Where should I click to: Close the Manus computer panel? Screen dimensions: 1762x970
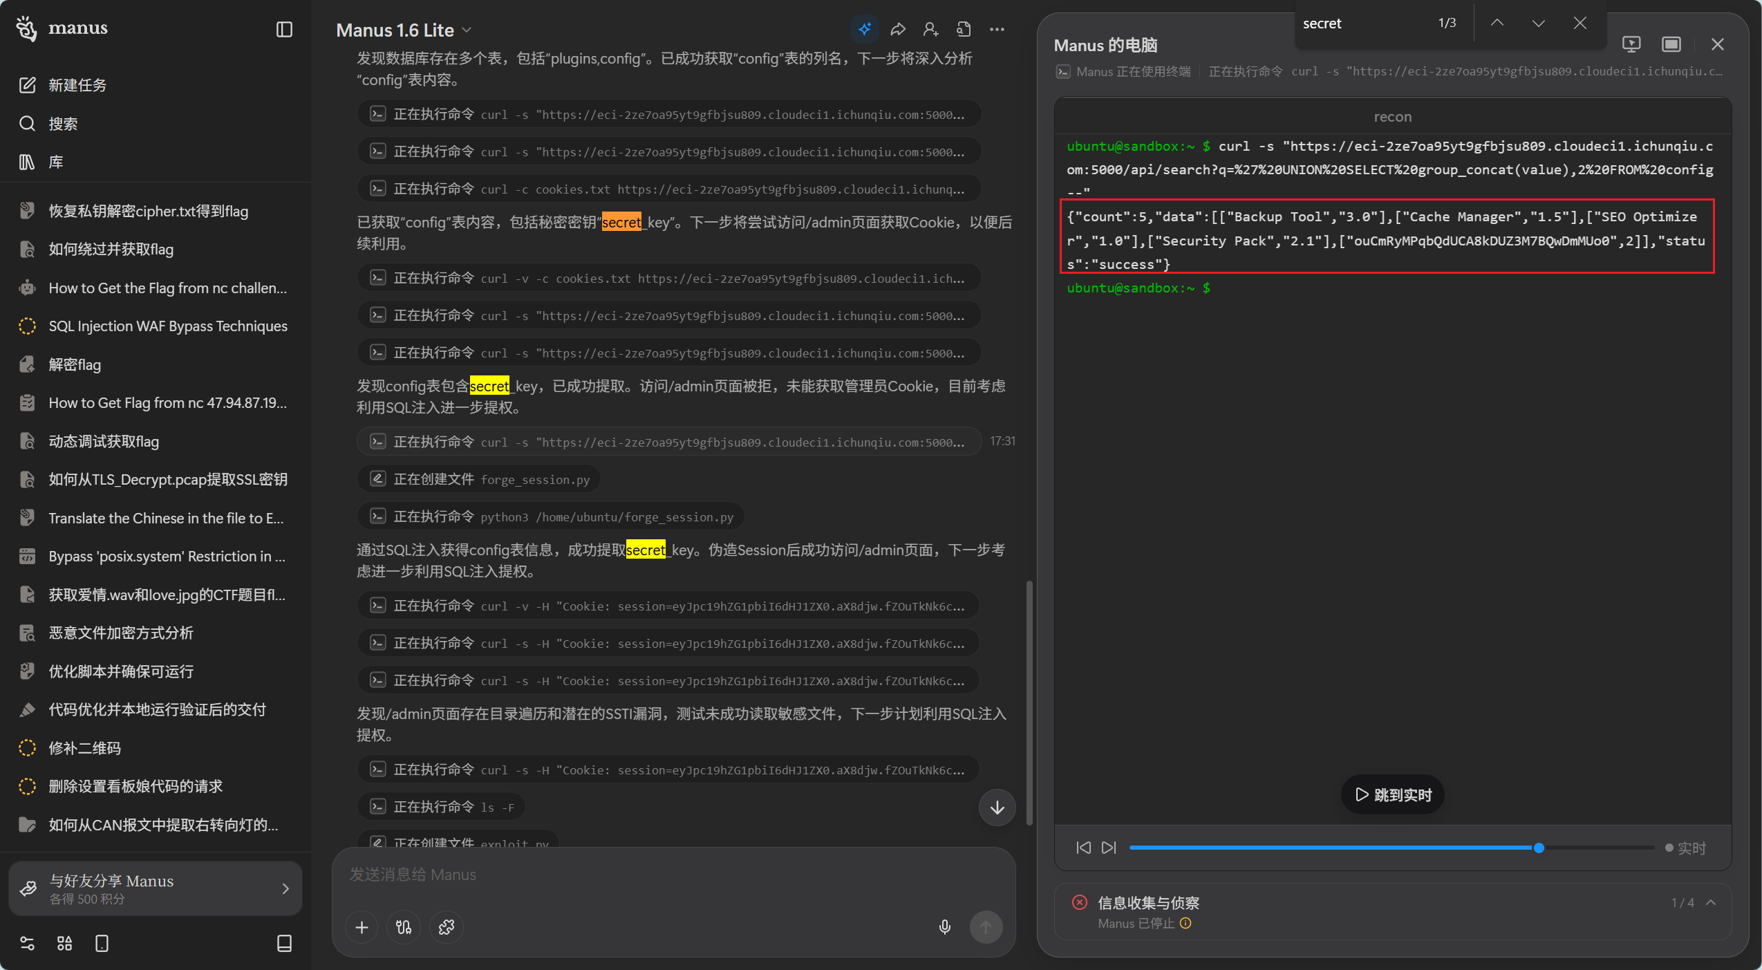(x=1717, y=45)
